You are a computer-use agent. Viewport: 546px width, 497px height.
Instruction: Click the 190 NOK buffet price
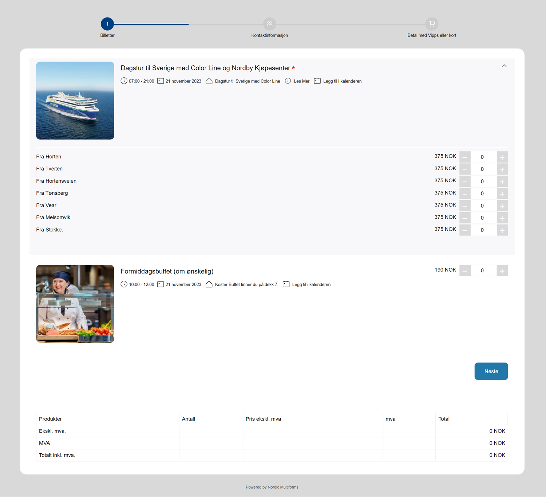tap(445, 270)
